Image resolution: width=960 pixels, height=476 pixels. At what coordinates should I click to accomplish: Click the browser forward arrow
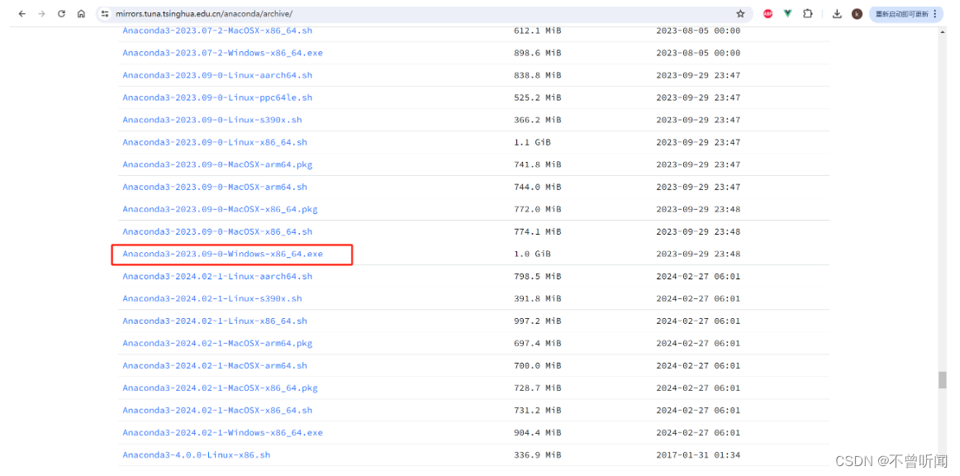(x=41, y=13)
